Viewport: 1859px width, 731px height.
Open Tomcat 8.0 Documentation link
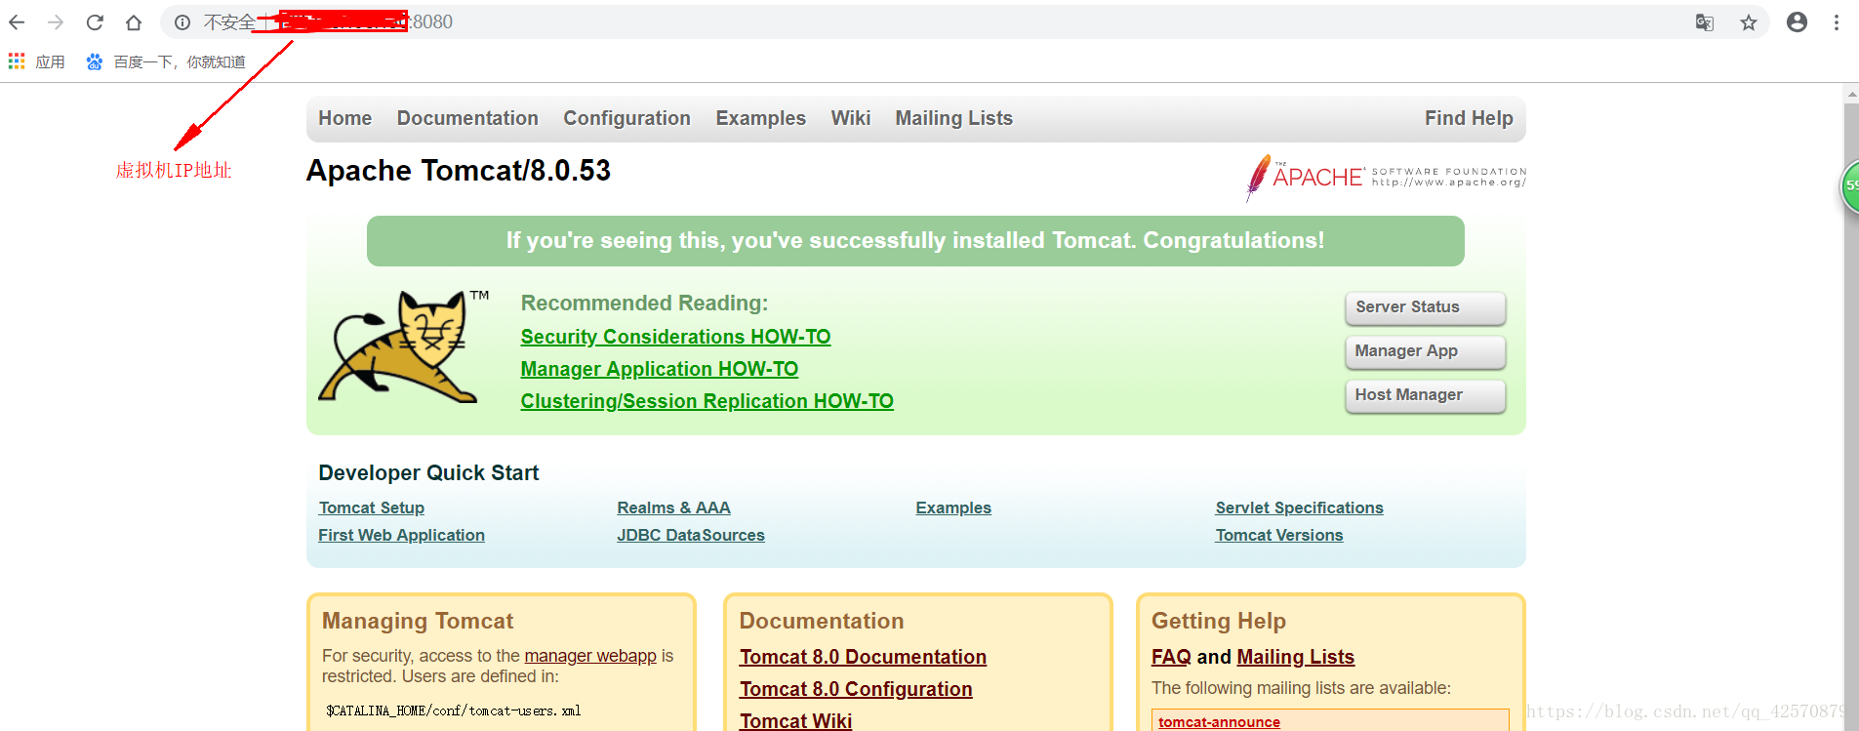(x=863, y=657)
